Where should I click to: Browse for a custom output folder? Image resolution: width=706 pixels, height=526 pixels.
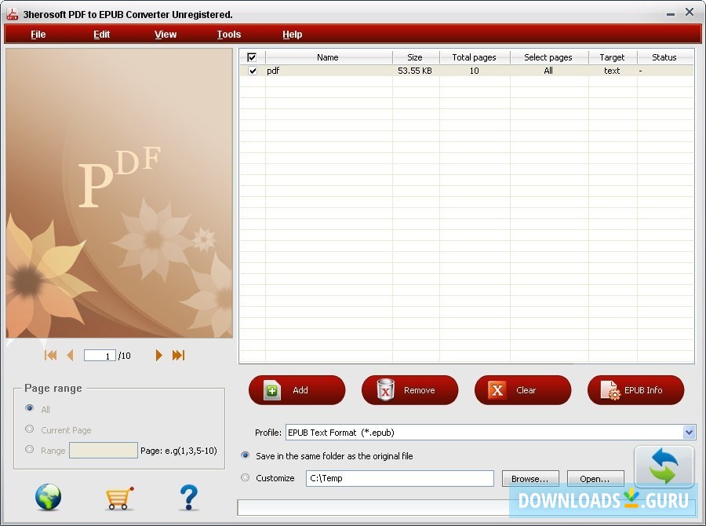tap(530, 478)
